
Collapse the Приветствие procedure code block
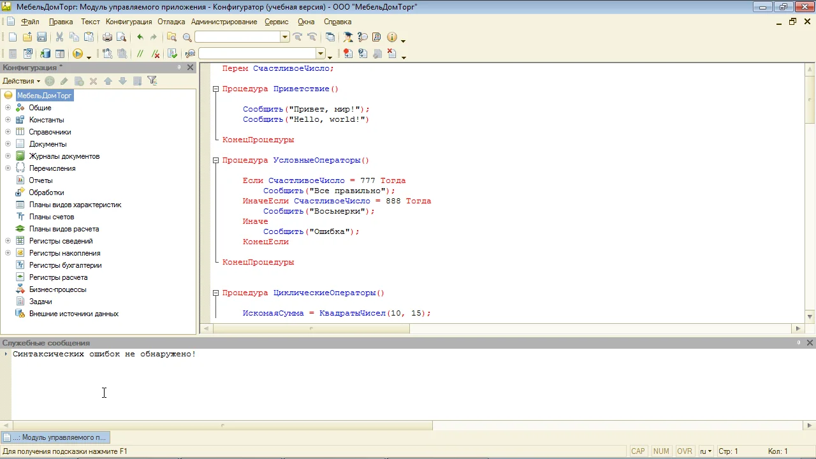click(215, 89)
